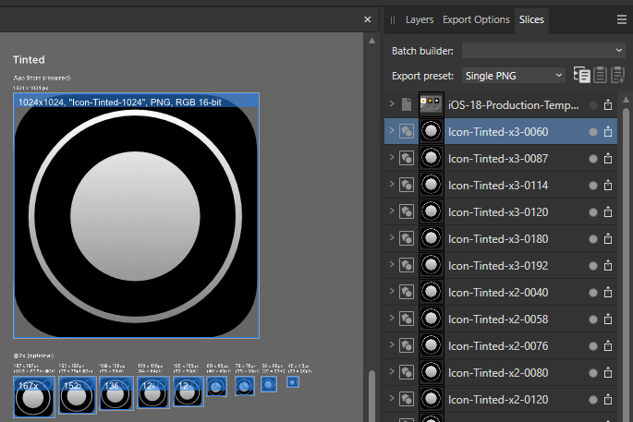Select the Icon-Tinted-x2-0076 slice name
The image size is (633, 422).
(498, 346)
